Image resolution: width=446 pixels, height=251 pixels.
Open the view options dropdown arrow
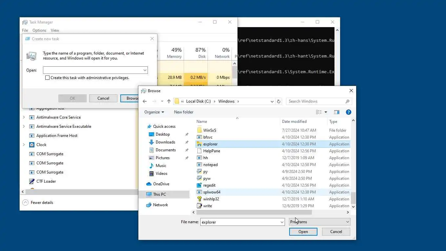[x=326, y=112]
